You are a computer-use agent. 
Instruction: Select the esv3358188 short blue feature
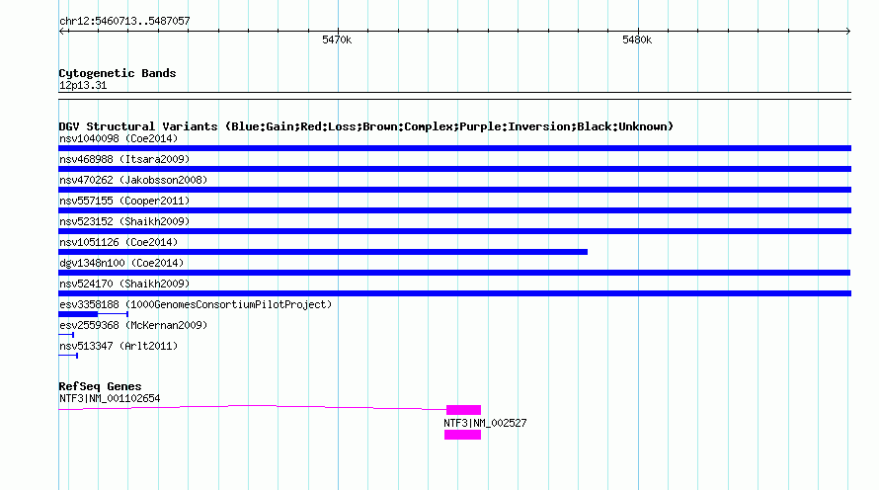click(93, 314)
